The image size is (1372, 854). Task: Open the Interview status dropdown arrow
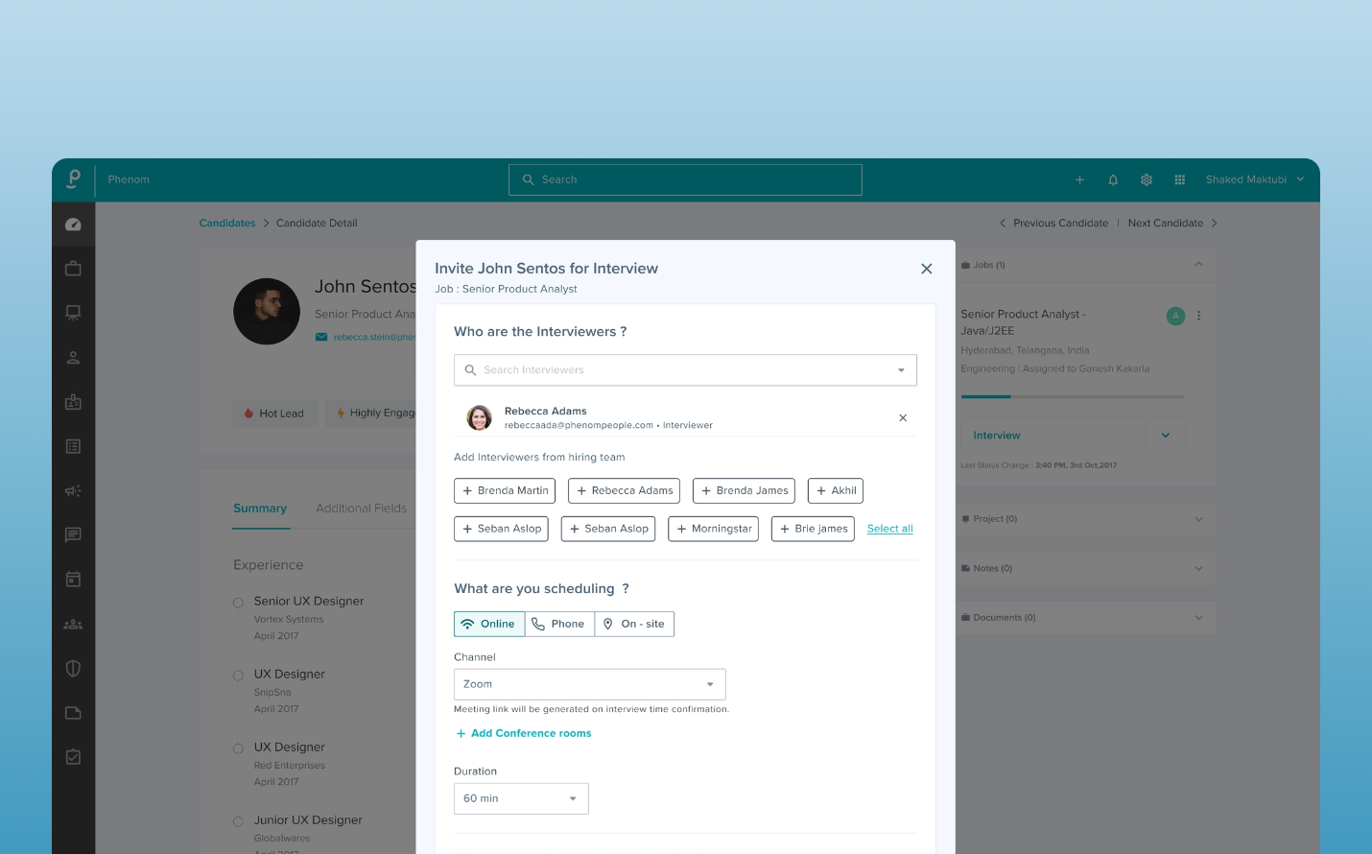click(1166, 436)
